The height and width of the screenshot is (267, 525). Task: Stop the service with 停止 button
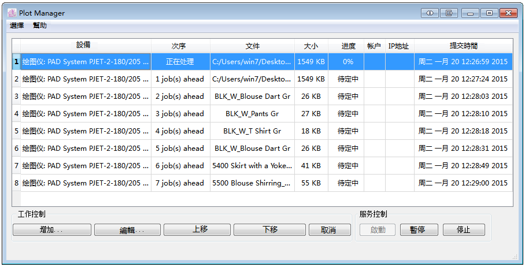click(464, 230)
